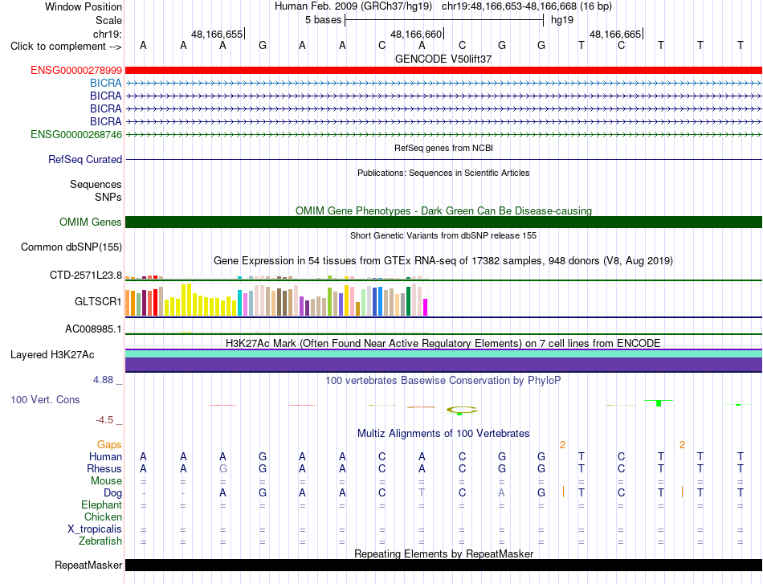Click the black RepeatMasker bar
Viewport: 763px width, 584px height.
pyautogui.click(x=443, y=565)
